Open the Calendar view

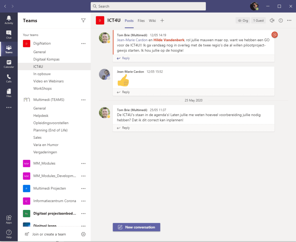pos(9,64)
